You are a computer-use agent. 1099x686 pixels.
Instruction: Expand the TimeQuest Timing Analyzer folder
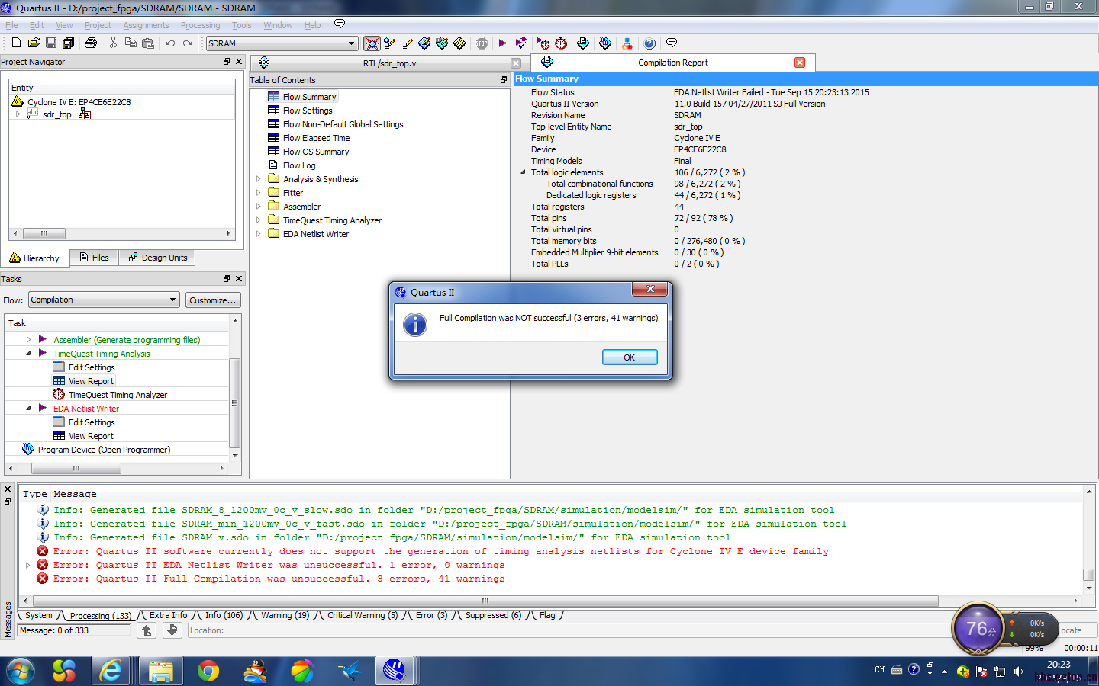point(258,220)
